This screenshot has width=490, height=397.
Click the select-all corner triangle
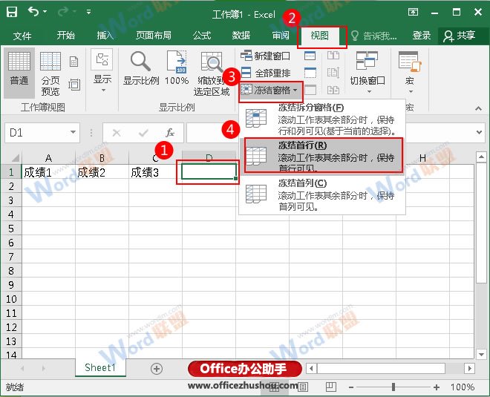[15, 157]
